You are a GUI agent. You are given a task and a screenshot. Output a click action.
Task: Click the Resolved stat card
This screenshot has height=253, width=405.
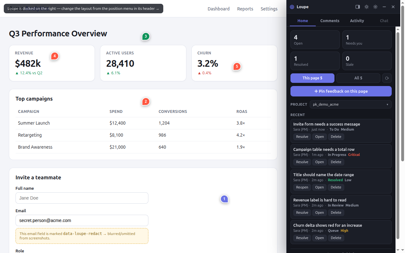click(315, 61)
